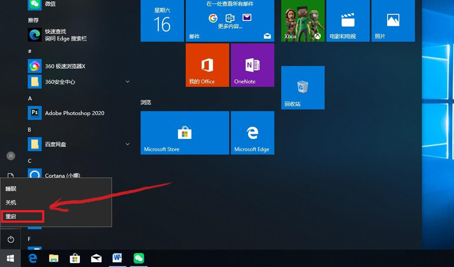Click the 推荐 section header

pos(33,20)
